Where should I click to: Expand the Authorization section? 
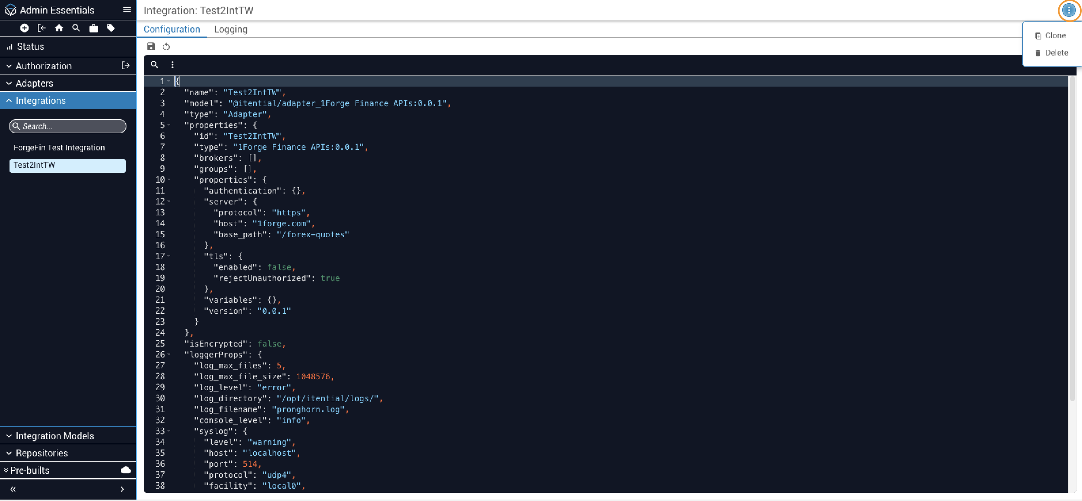[44, 66]
